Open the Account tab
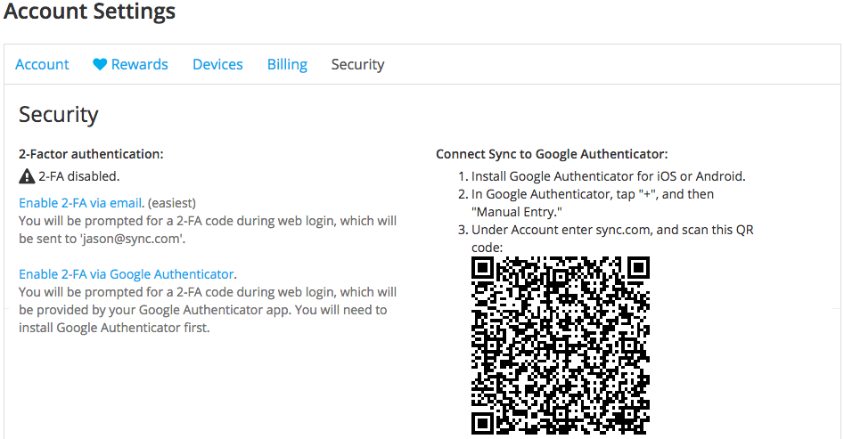This screenshot has width=844, height=439. point(42,64)
